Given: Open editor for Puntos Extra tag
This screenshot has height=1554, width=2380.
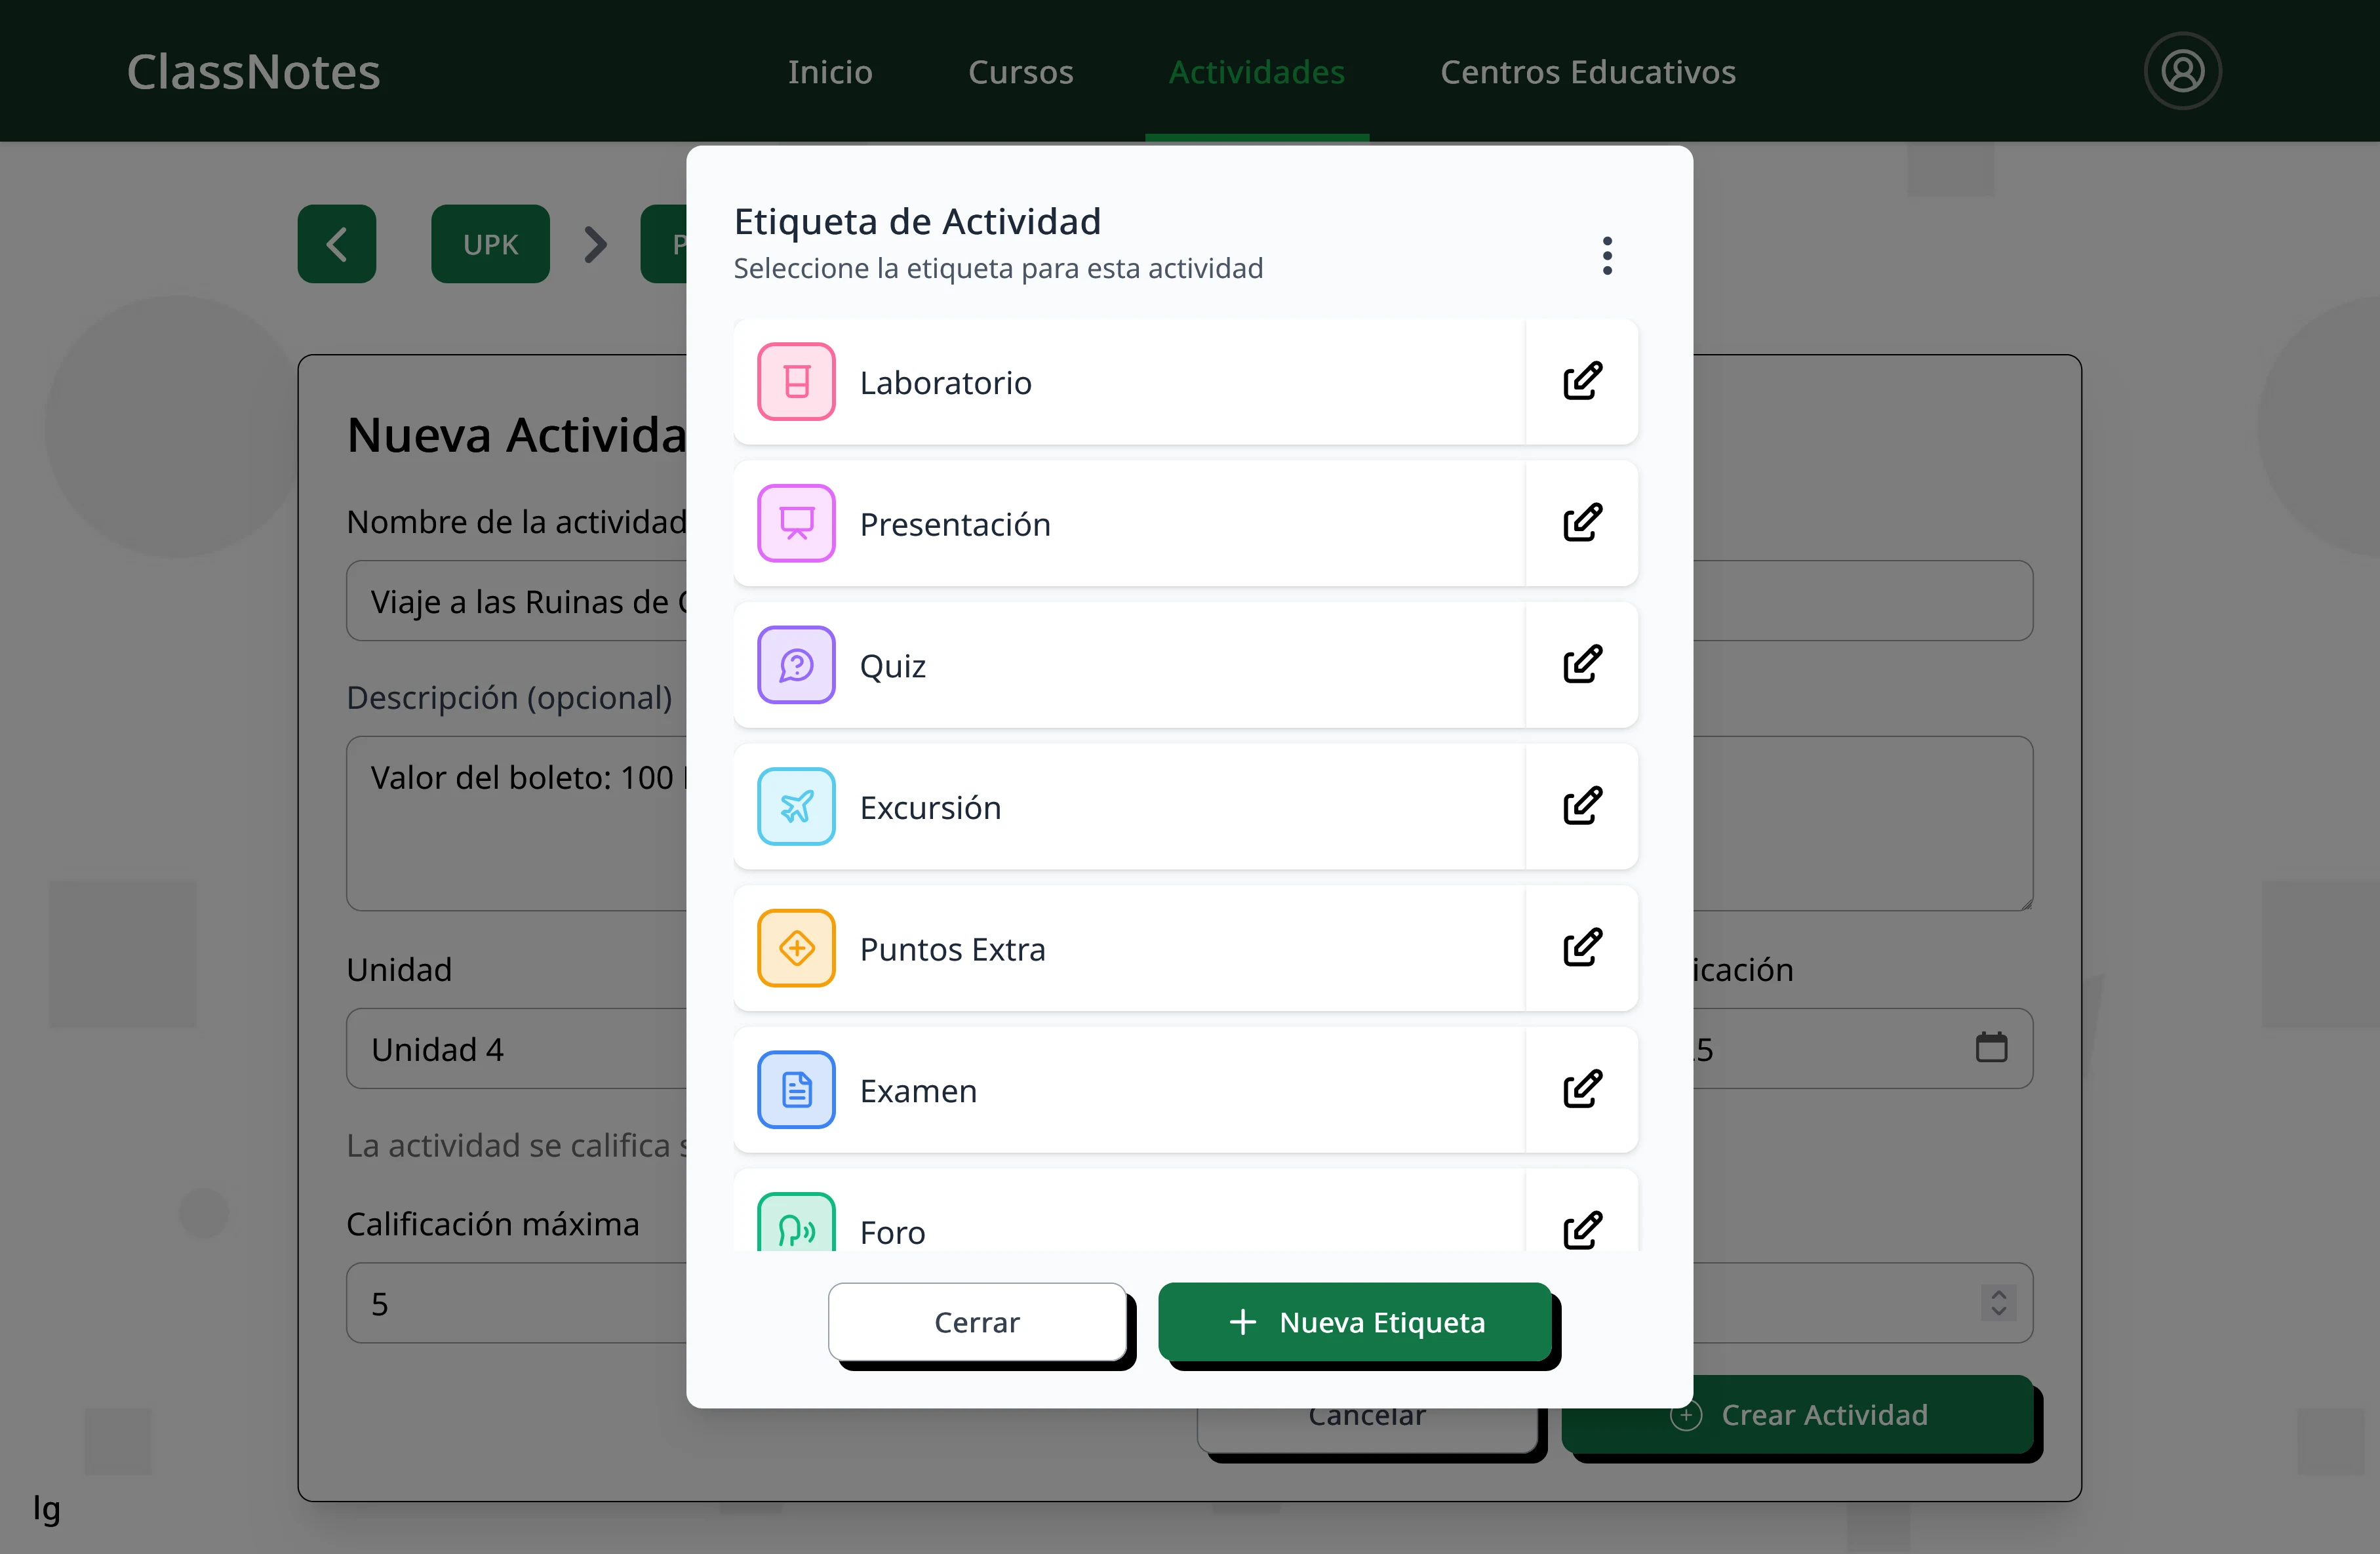Looking at the screenshot, I should (1581, 948).
